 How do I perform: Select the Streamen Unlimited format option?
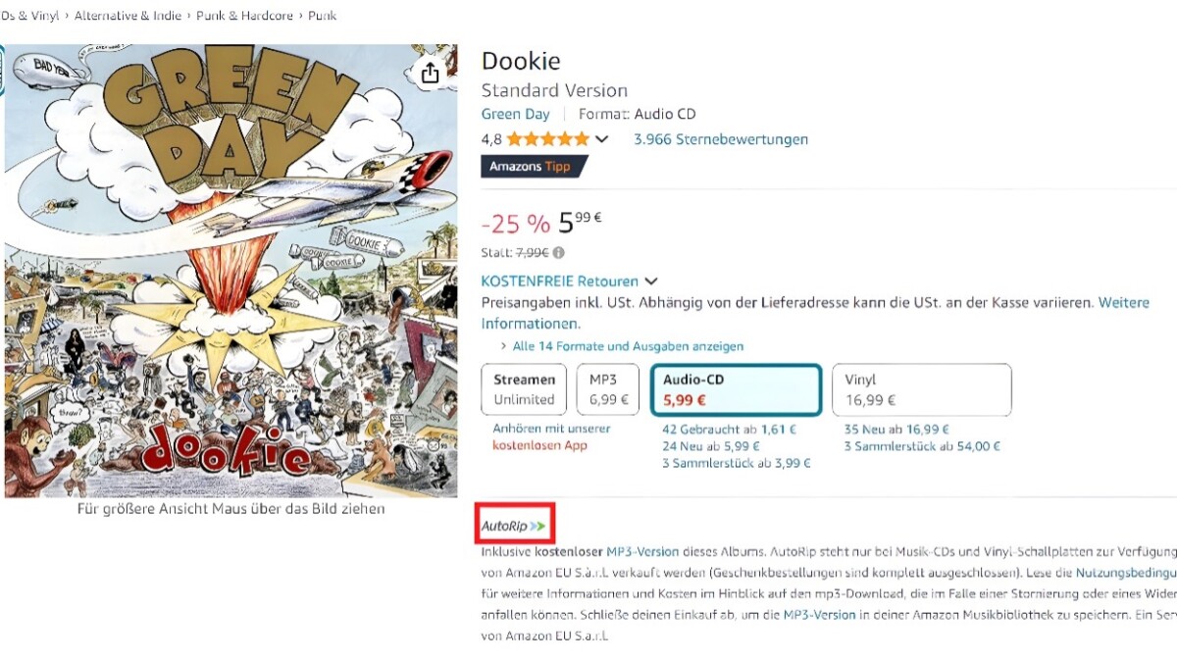524,389
